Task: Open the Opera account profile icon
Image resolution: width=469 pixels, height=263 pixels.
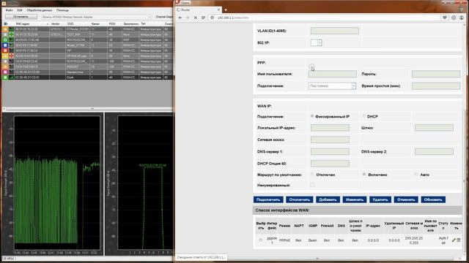Action: click(462, 18)
